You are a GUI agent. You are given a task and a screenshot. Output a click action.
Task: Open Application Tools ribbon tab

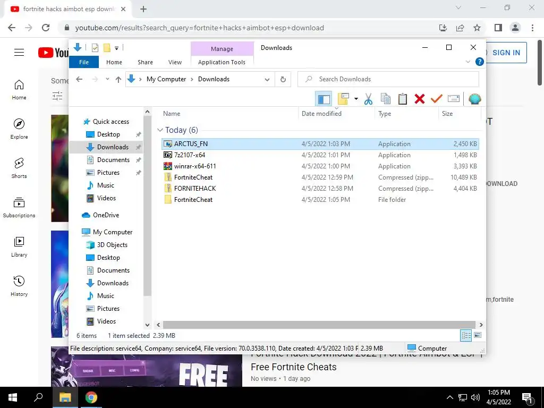coord(222,62)
